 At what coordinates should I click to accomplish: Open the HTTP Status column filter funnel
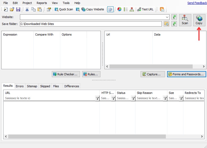tap(113, 98)
